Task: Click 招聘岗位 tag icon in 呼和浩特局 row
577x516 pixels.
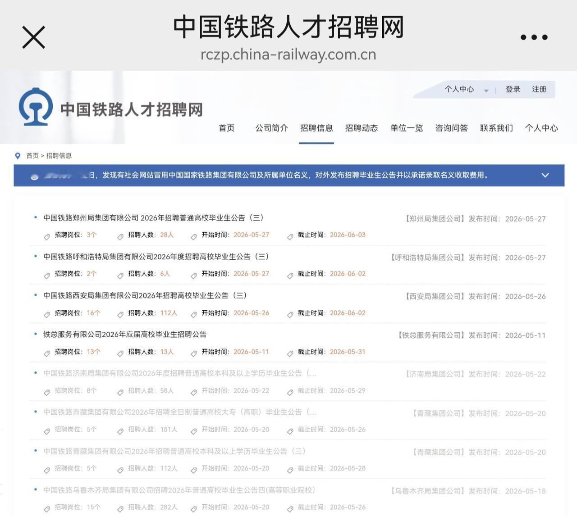Action: (x=47, y=276)
